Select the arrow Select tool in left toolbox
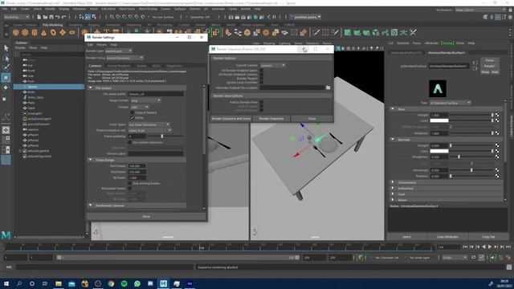 (6, 48)
